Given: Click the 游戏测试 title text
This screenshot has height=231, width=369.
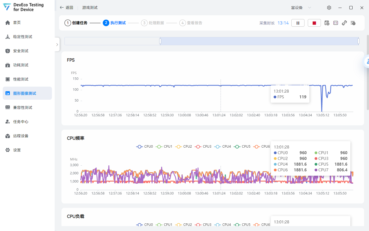Looking at the screenshot, I should (90, 8).
